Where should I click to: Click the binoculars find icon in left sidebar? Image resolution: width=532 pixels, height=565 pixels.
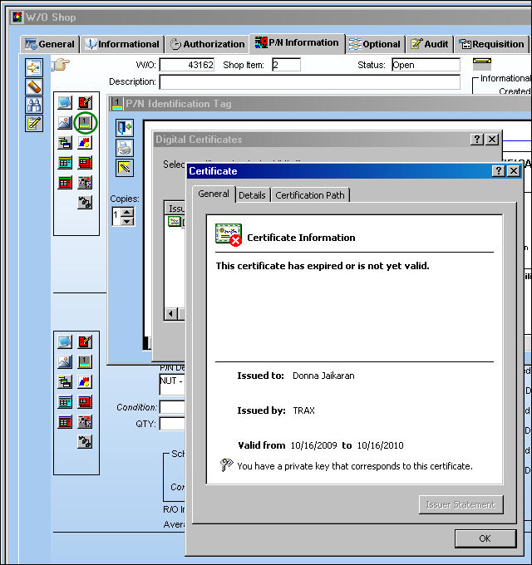pyautogui.click(x=34, y=105)
